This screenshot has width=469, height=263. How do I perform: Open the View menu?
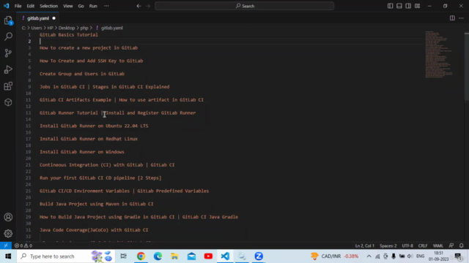tap(68, 6)
